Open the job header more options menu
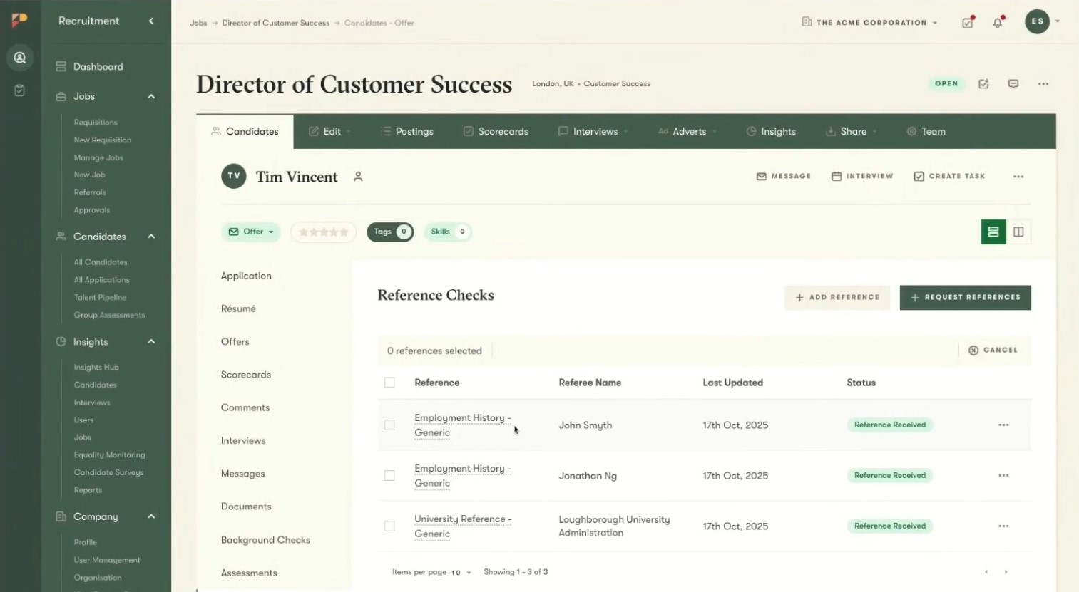The height and width of the screenshot is (592, 1079). point(1043,84)
